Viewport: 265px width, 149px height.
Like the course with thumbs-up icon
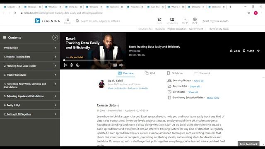pos(231,50)
